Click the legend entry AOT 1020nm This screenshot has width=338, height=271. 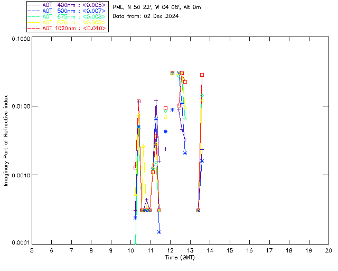click(x=74, y=28)
